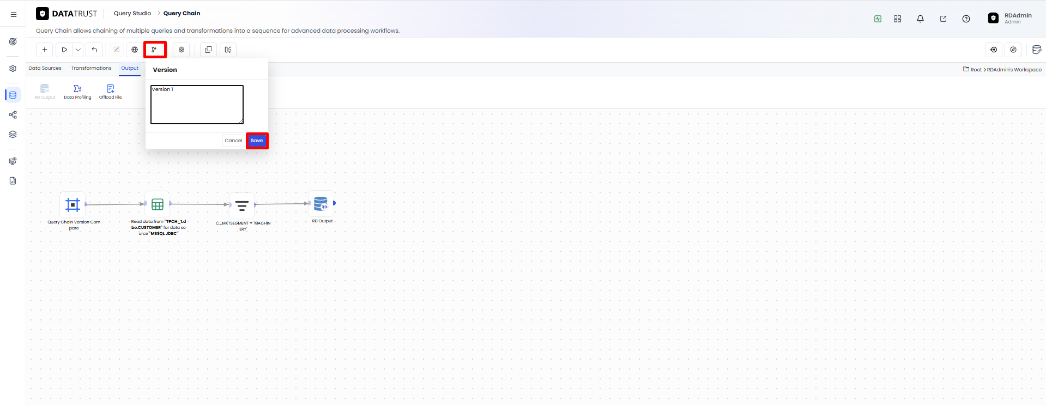Run the query chain with play button
Viewport: 1046px width, 406px height.
[64, 50]
